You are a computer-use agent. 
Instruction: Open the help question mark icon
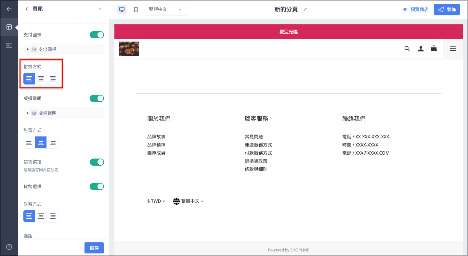[9, 247]
